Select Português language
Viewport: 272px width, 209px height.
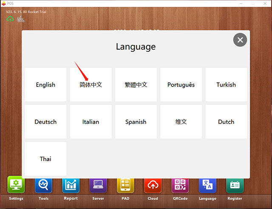(181, 85)
